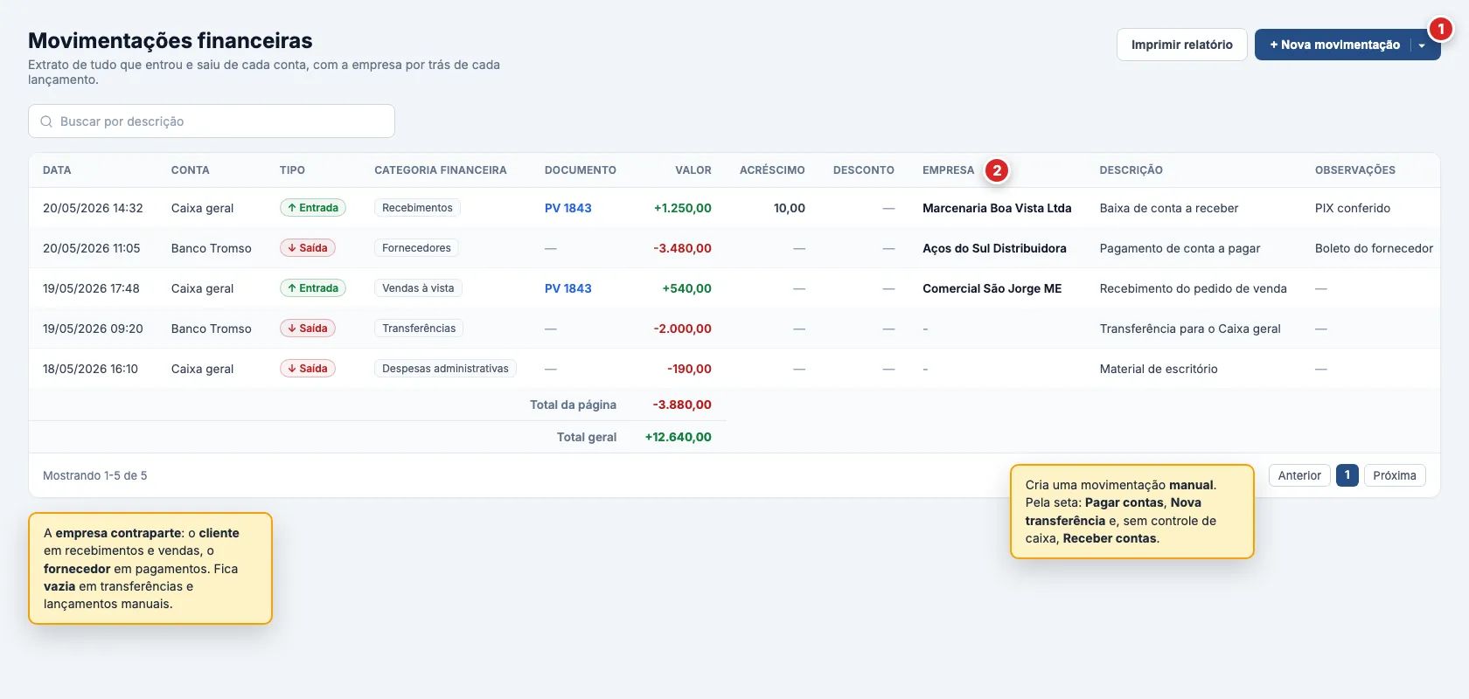Click the observation 'PIX conferido'

click(x=1353, y=208)
